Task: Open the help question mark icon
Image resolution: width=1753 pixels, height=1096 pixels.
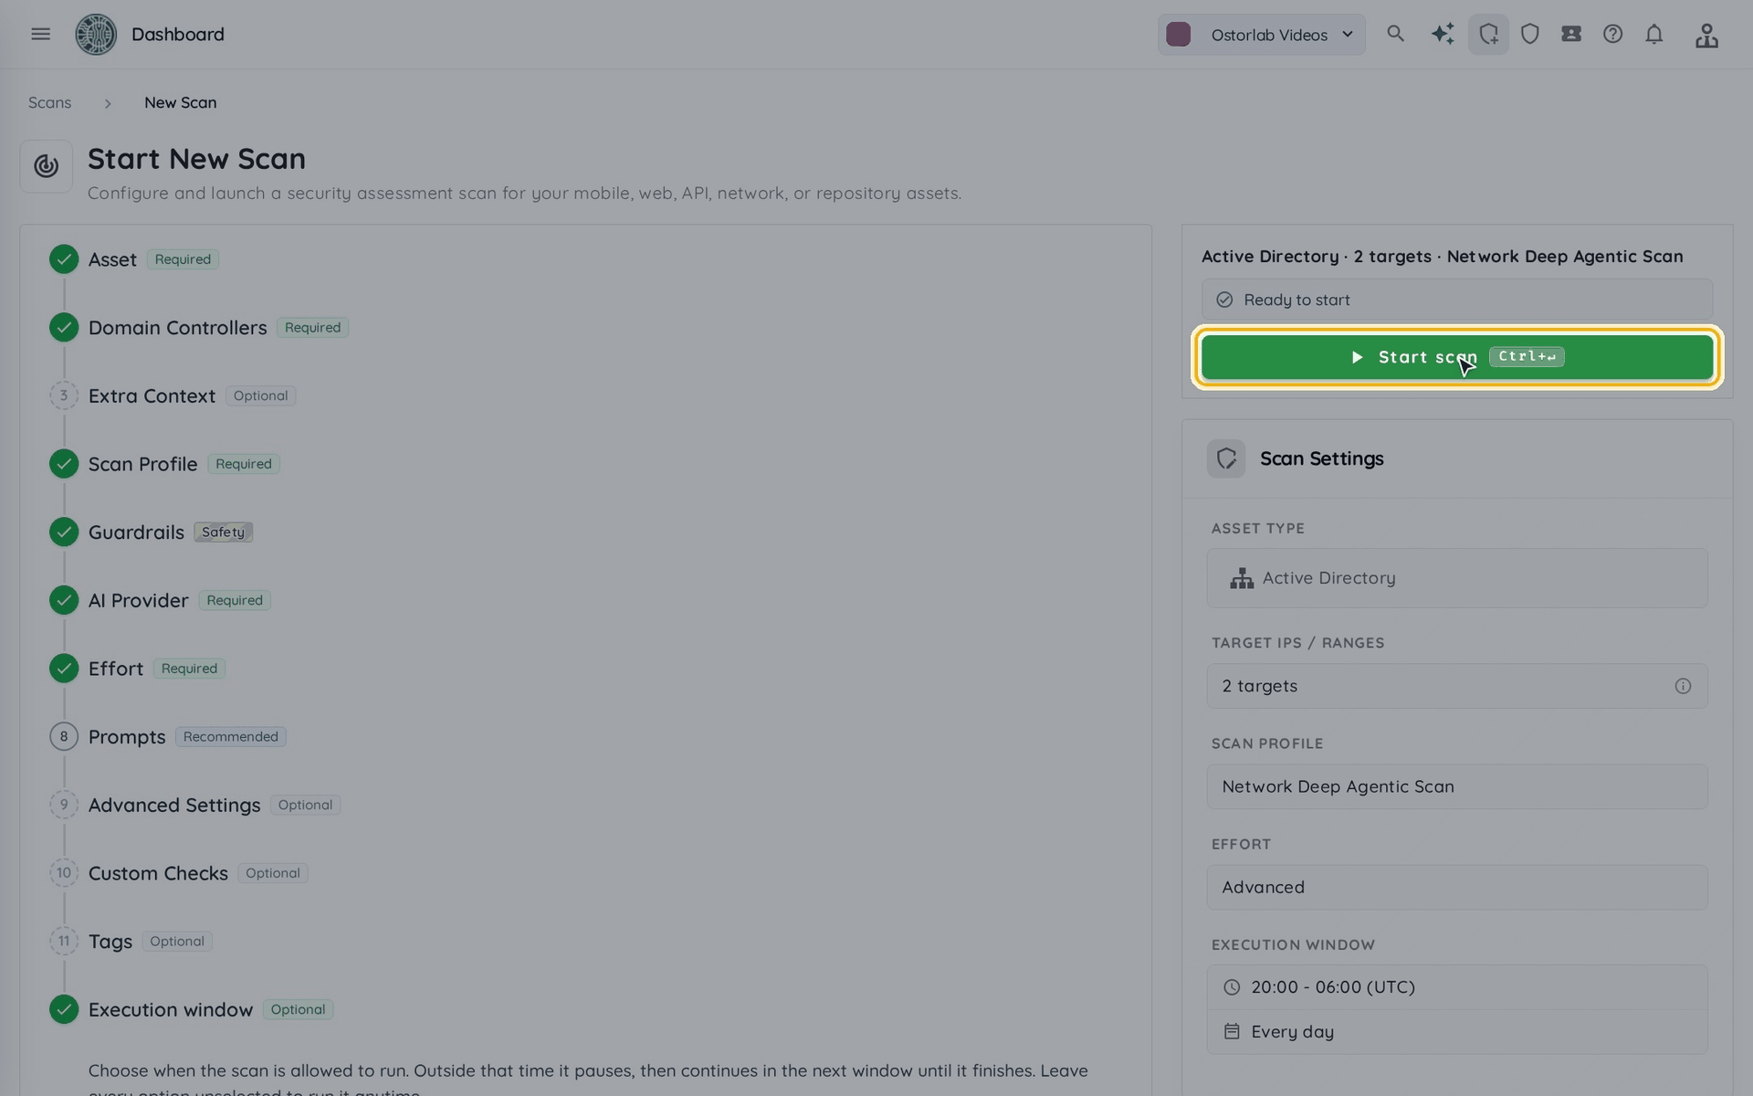Action: 1612,34
